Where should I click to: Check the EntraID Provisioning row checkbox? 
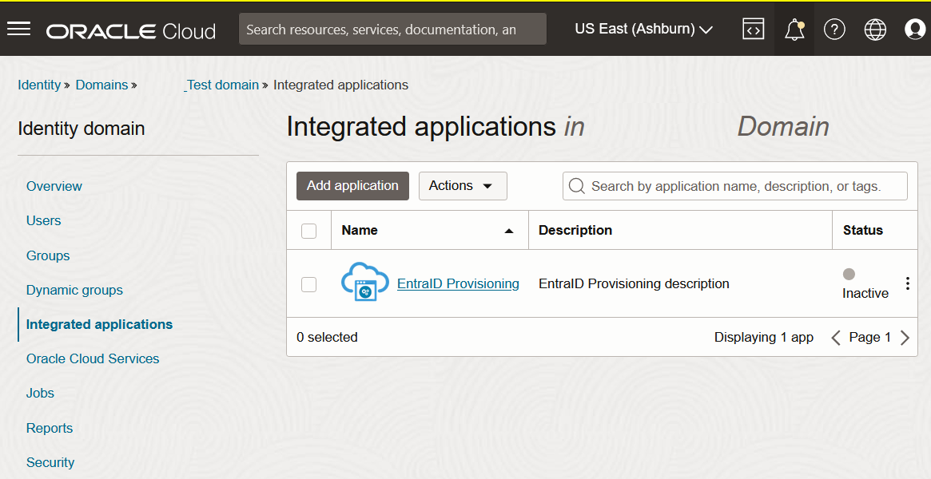(x=308, y=284)
